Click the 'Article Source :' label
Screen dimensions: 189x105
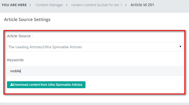point(20,36)
